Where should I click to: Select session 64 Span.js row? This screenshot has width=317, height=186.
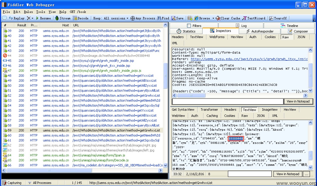83,156
